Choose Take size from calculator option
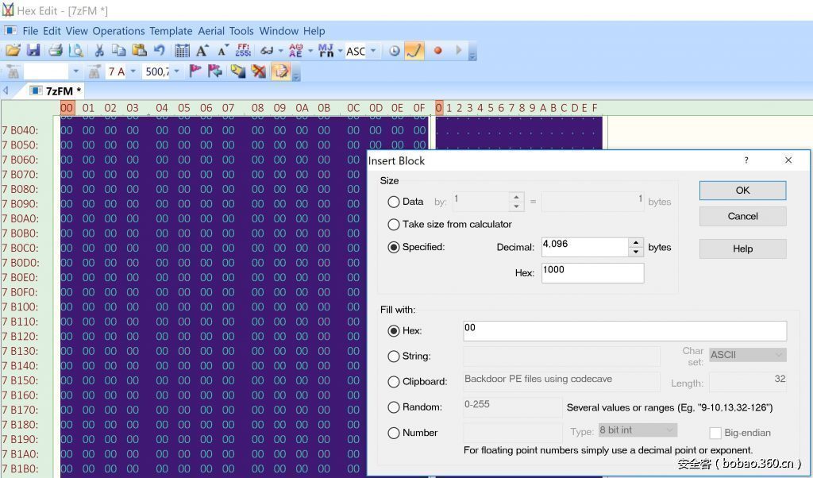 click(x=393, y=224)
